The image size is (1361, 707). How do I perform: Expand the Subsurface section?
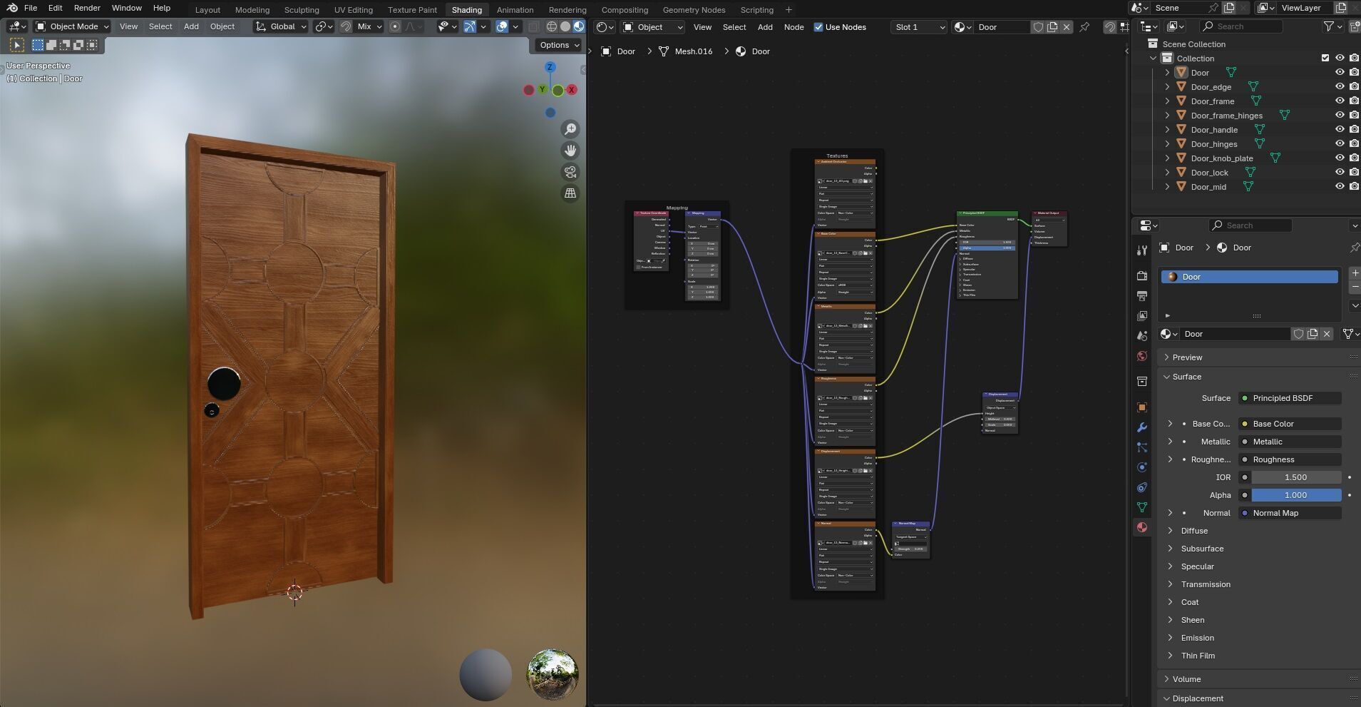click(x=1202, y=549)
